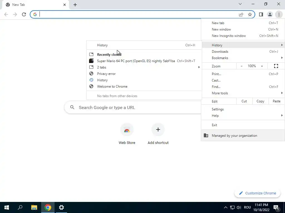Open the profile avatar icon
This screenshot has width=285, height=213.
(x=270, y=14)
